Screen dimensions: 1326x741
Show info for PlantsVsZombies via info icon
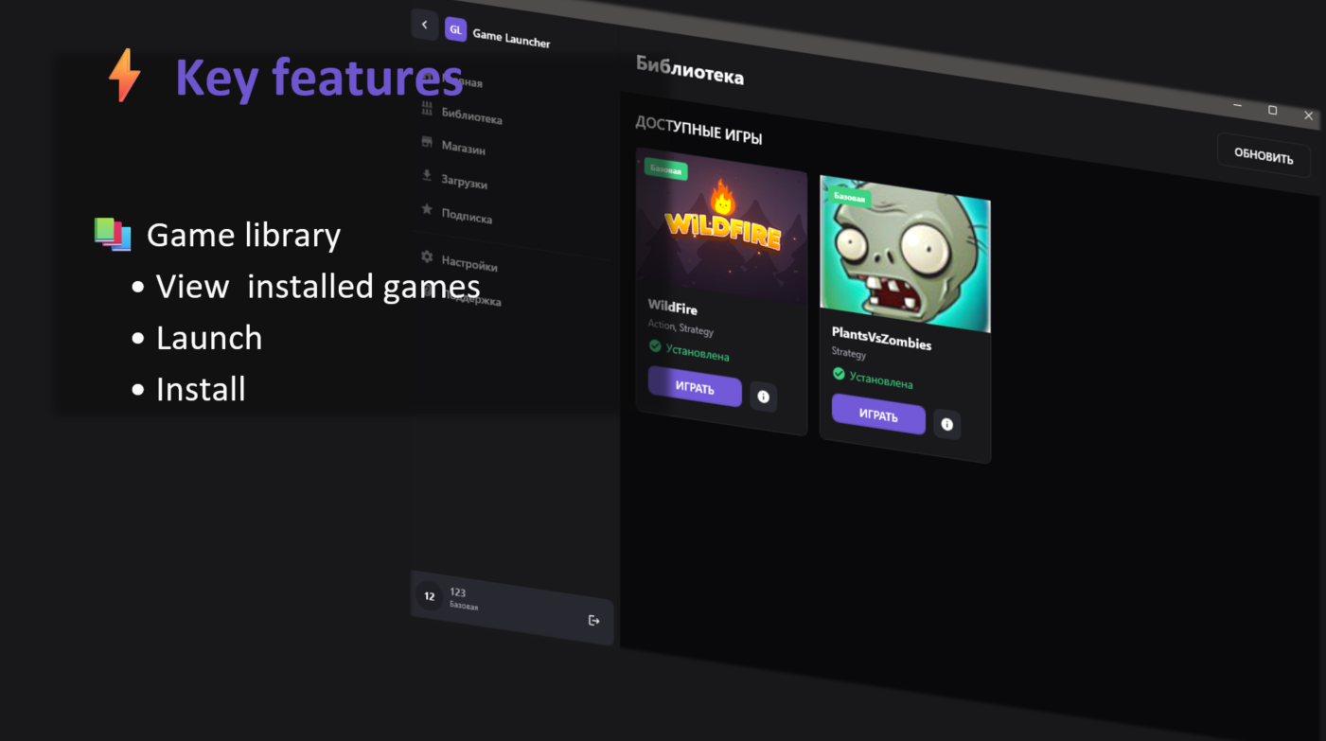coord(946,424)
